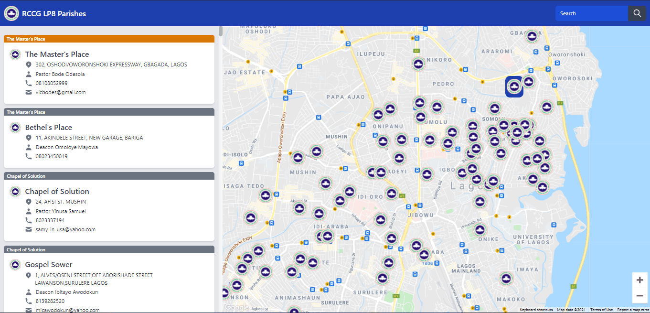Open Chapel of Solution parish card title
The image size is (650, 313).
[57, 192]
